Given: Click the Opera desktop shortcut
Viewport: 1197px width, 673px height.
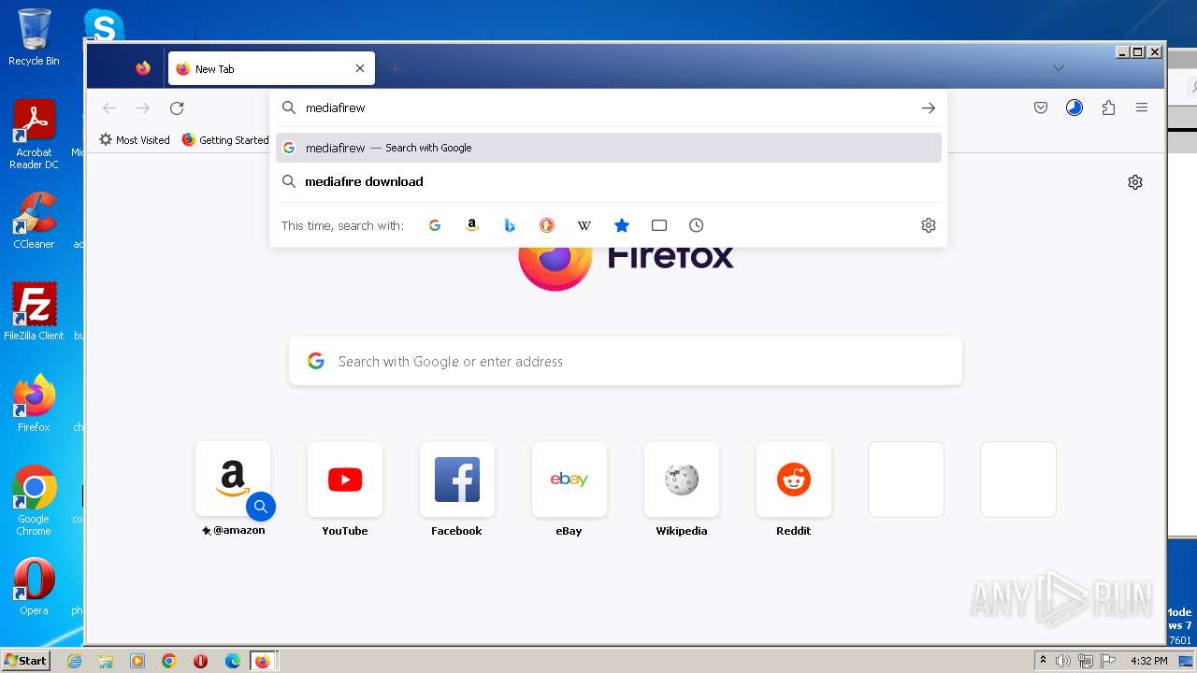Looking at the screenshot, I should point(34,586).
